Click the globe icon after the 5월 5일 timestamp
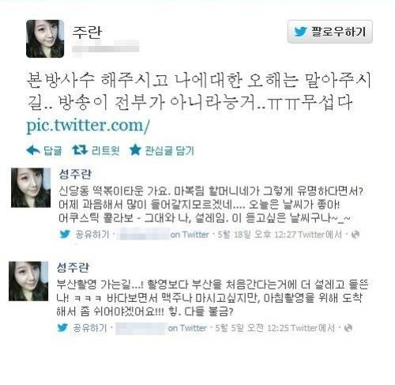Image resolution: width=395 pixels, height=385 pixels. point(348,328)
